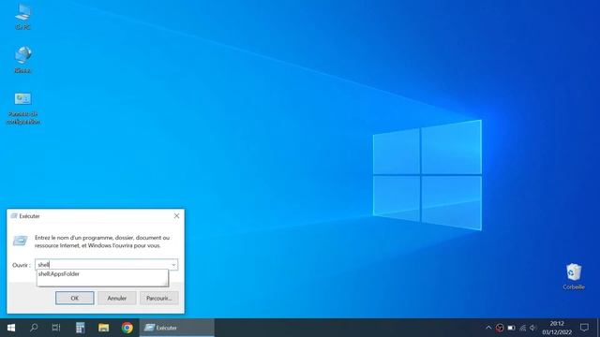
Task: Select the Exécuter taskbar button
Action: click(x=177, y=328)
